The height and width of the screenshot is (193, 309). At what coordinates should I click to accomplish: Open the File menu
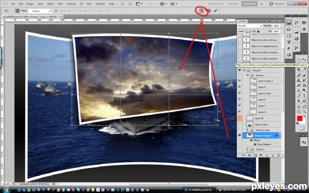pos(13,4)
